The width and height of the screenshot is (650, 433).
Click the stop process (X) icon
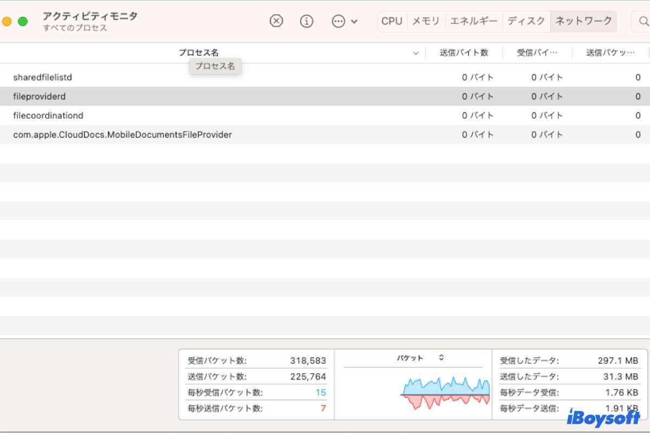276,21
